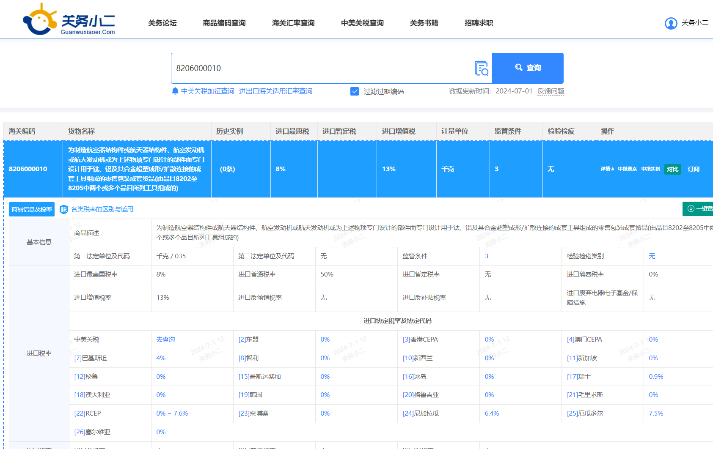This screenshot has width=713, height=449.
Task: Click the [25]厄瓜多尔 agreement link
Action: click(585, 413)
